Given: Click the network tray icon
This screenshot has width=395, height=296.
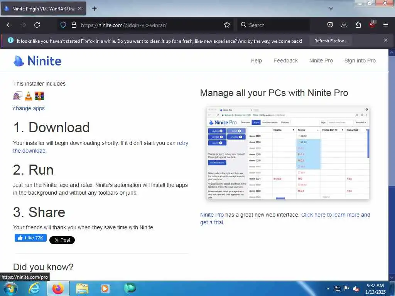Looking at the screenshot, I should (x=337, y=289).
